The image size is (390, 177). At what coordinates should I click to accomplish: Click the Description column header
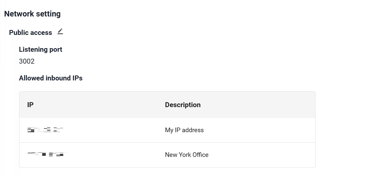coord(183,105)
